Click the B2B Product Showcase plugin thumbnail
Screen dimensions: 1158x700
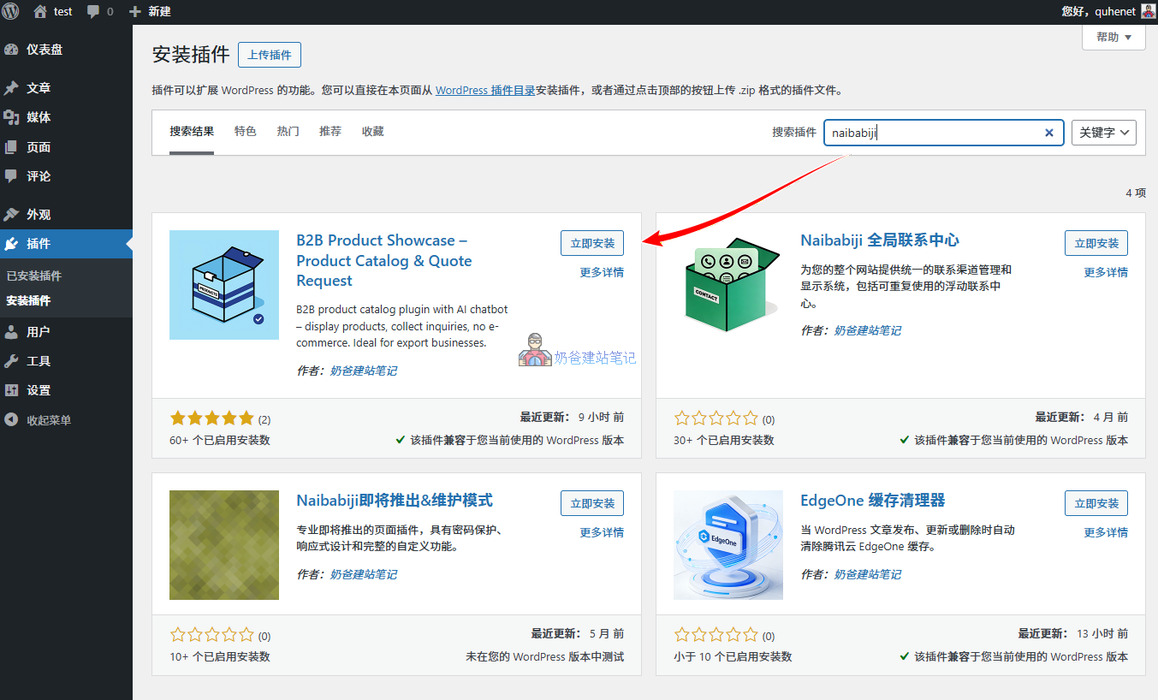[223, 284]
